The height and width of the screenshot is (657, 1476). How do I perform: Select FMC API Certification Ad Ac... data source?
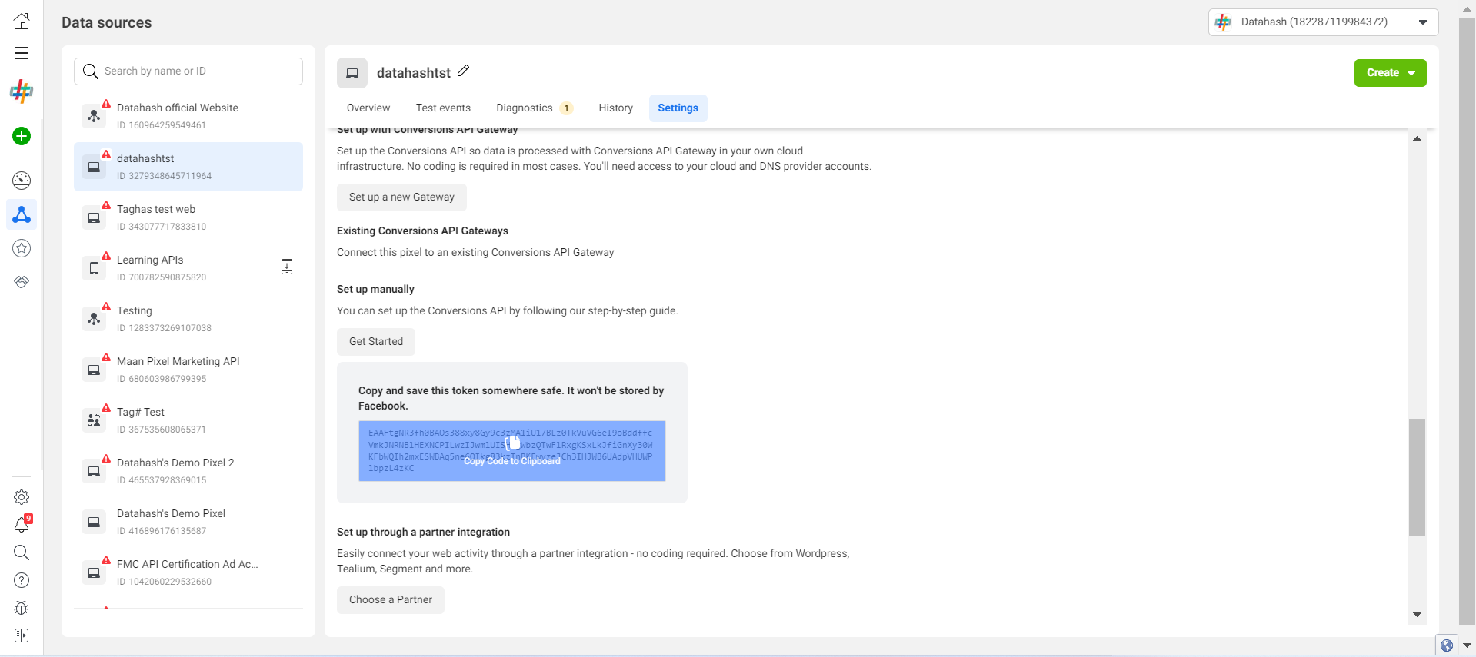click(x=188, y=572)
